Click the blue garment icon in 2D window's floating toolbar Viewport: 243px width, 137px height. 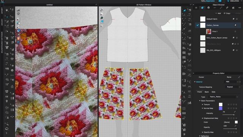tap(102, 22)
